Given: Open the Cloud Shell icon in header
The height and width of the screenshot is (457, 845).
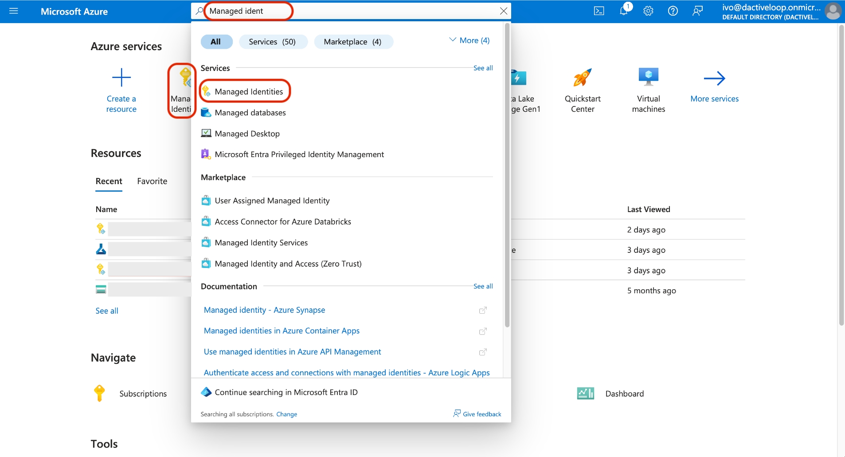Looking at the screenshot, I should [599, 11].
